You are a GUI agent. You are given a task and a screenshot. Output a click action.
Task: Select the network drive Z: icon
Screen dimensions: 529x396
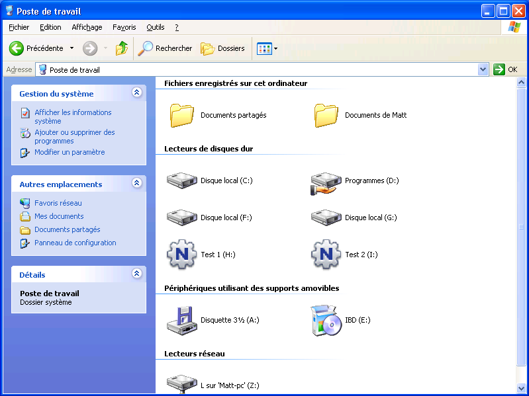[182, 383]
